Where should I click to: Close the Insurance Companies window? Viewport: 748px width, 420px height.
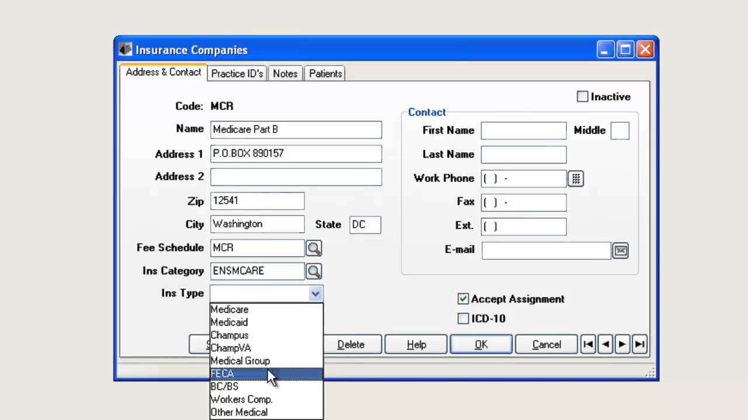tap(645, 50)
